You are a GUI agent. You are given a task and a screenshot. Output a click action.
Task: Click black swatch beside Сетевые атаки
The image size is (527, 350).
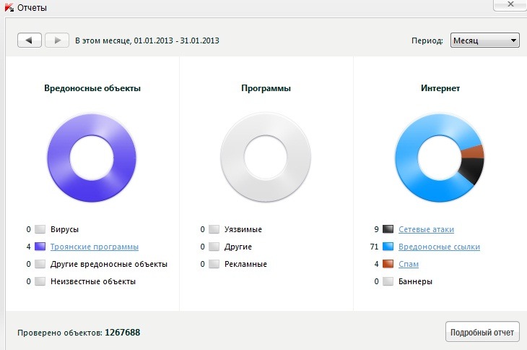388,229
